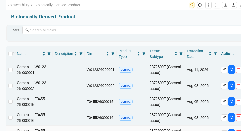Screen dimensions: 241x131
Task: Click the Filters label
Action: point(14,30)
